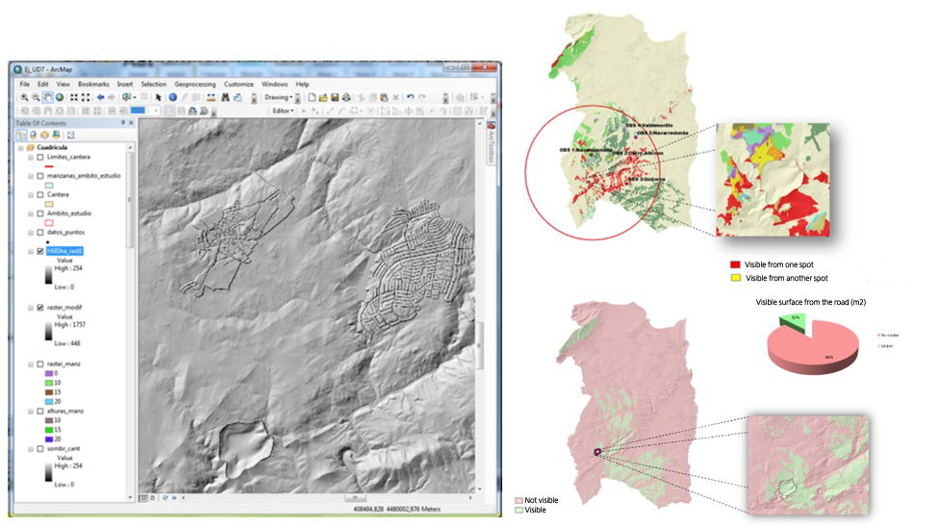This screenshot has height=526, width=938.
Task: Select the Cantera layer name
Action: (59, 194)
